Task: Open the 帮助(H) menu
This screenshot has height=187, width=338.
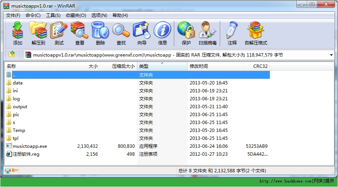Action: [120, 15]
